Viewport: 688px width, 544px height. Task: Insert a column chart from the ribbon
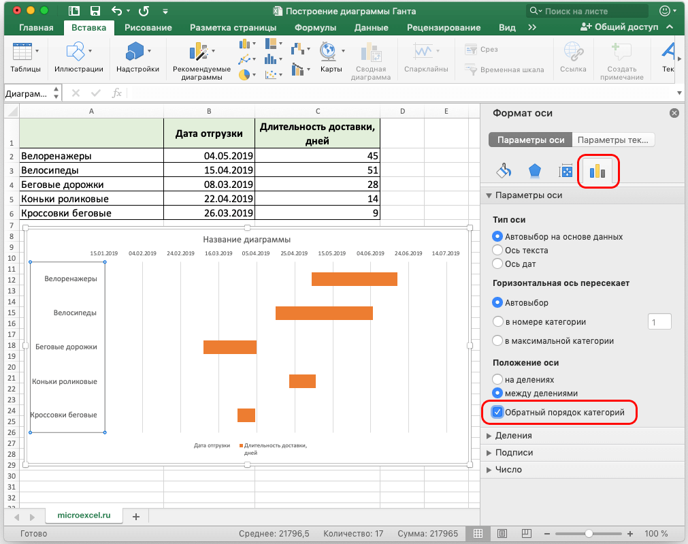click(248, 44)
